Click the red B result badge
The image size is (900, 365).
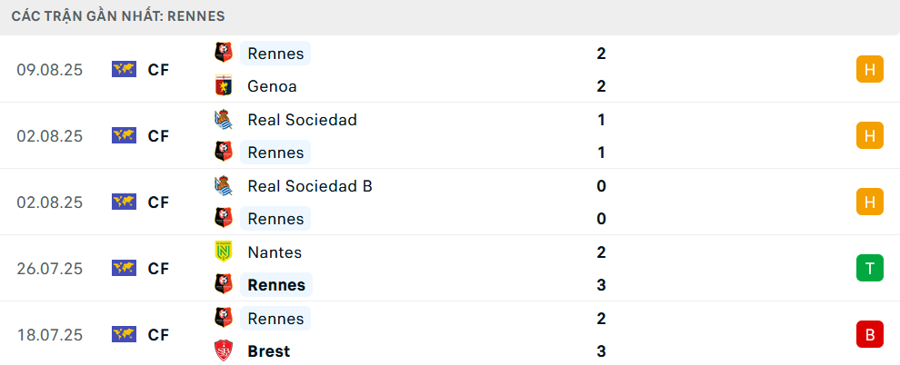click(x=869, y=334)
